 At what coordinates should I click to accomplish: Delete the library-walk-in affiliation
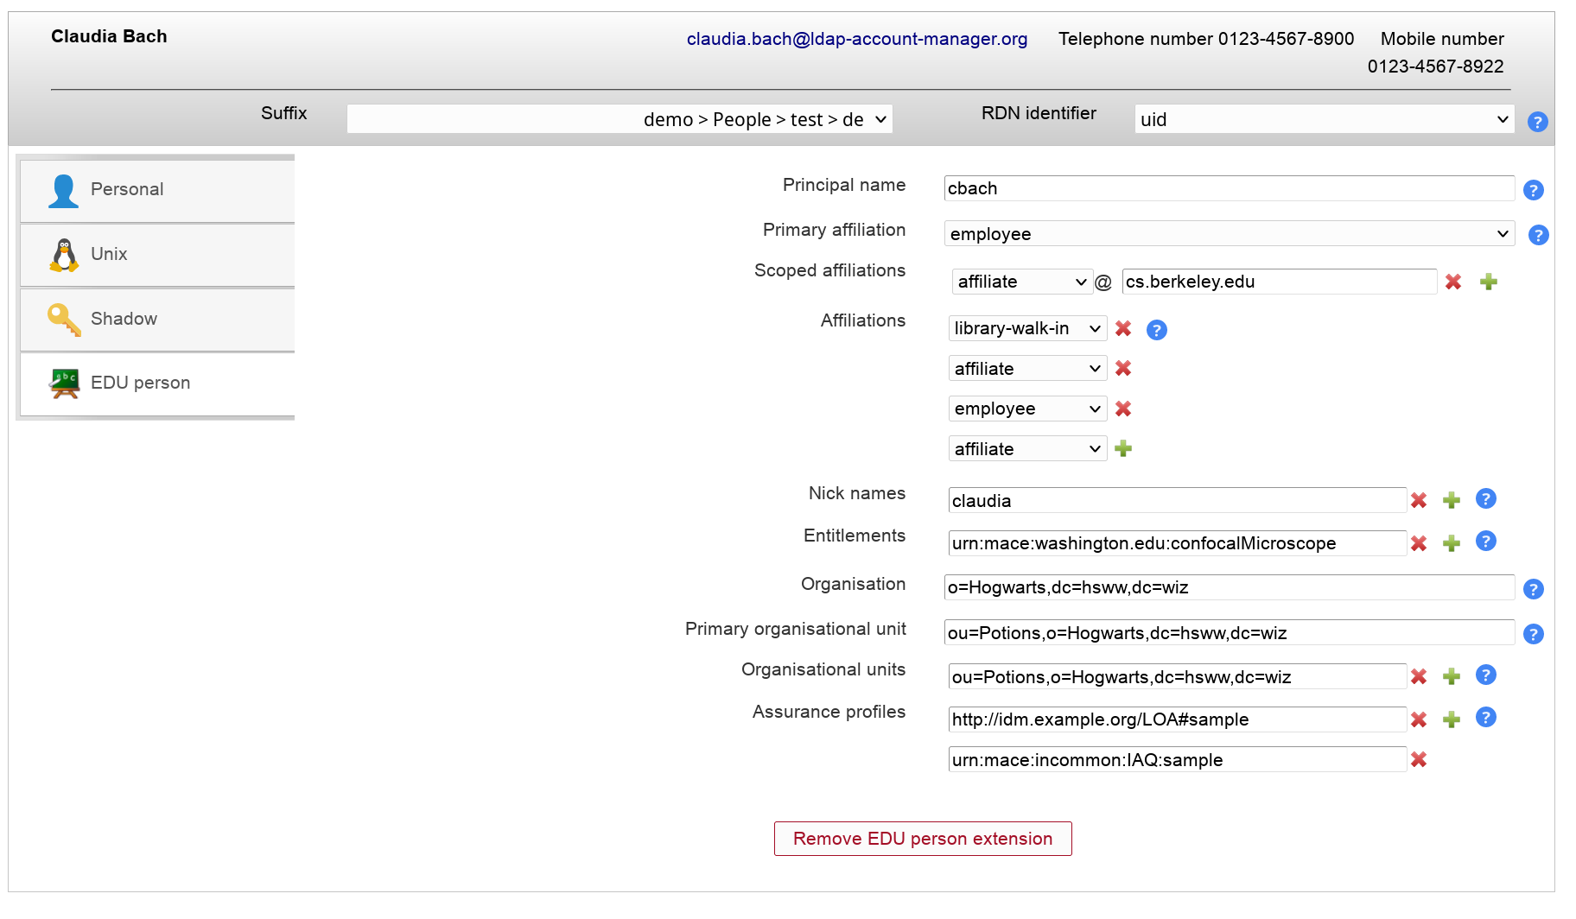tap(1123, 328)
